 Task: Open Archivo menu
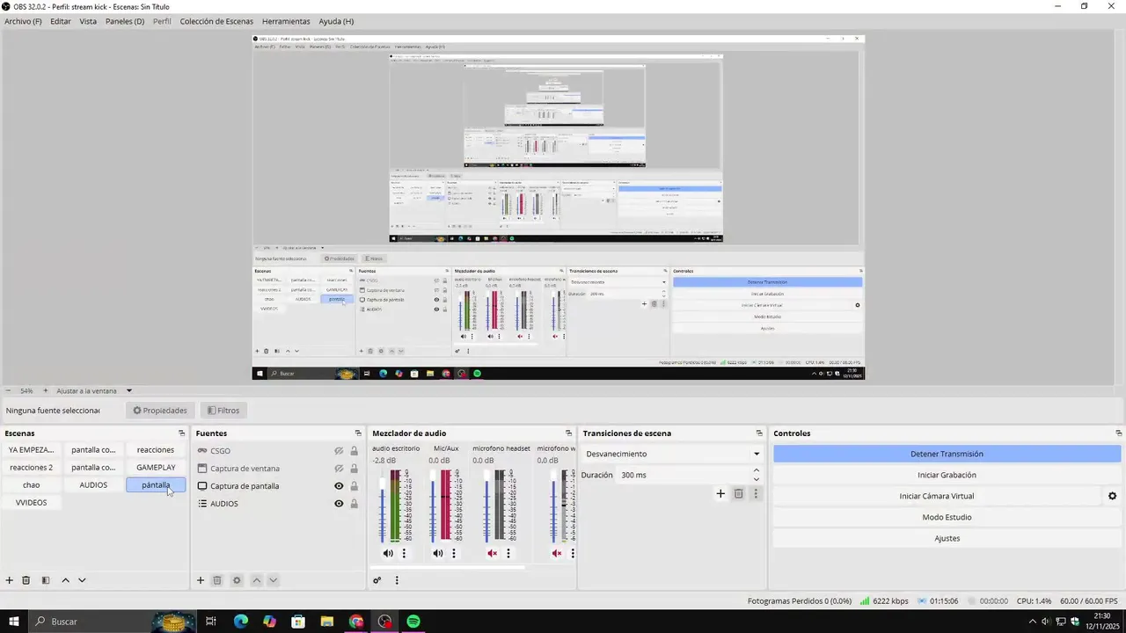click(x=23, y=21)
